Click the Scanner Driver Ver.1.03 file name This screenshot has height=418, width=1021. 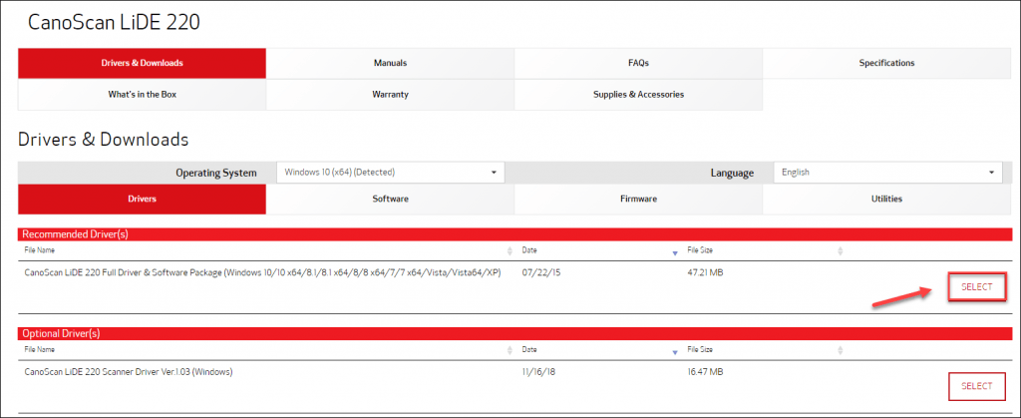(x=129, y=372)
